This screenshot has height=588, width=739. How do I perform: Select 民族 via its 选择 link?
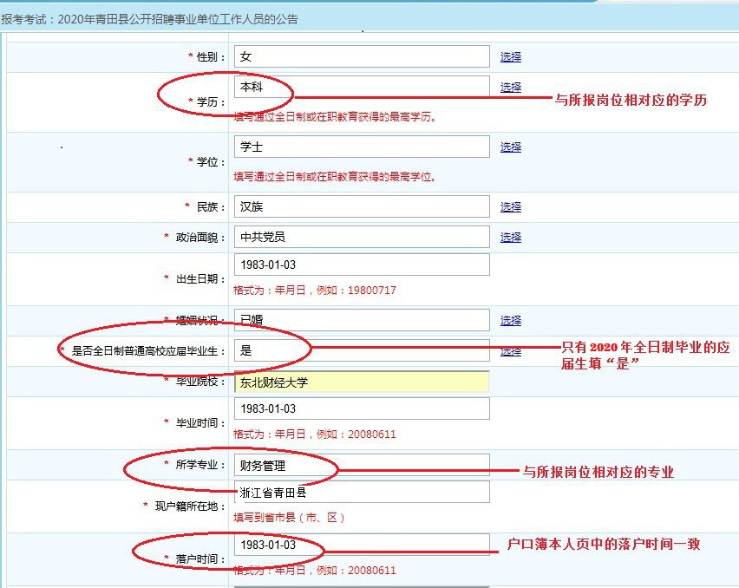pos(510,207)
